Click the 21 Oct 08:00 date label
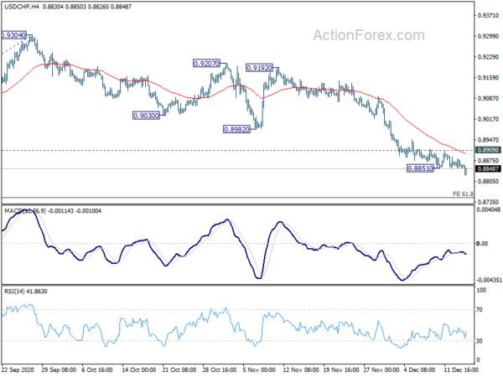The image size is (503, 377). click(179, 369)
